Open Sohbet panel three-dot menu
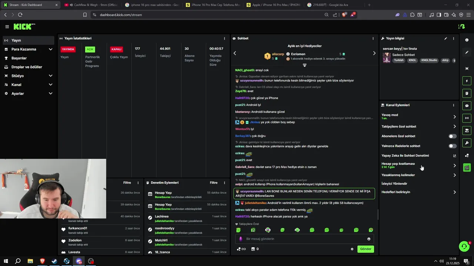Viewport: 474px width, 266px height. coord(373,38)
